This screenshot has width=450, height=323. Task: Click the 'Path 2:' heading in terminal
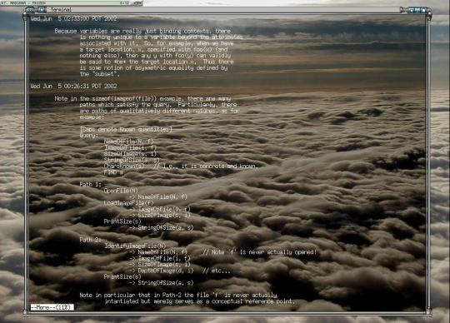tap(90, 240)
